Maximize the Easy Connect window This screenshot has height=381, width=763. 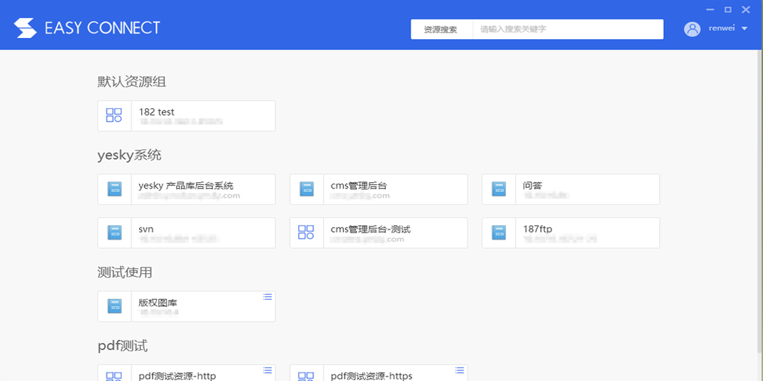pos(728,10)
